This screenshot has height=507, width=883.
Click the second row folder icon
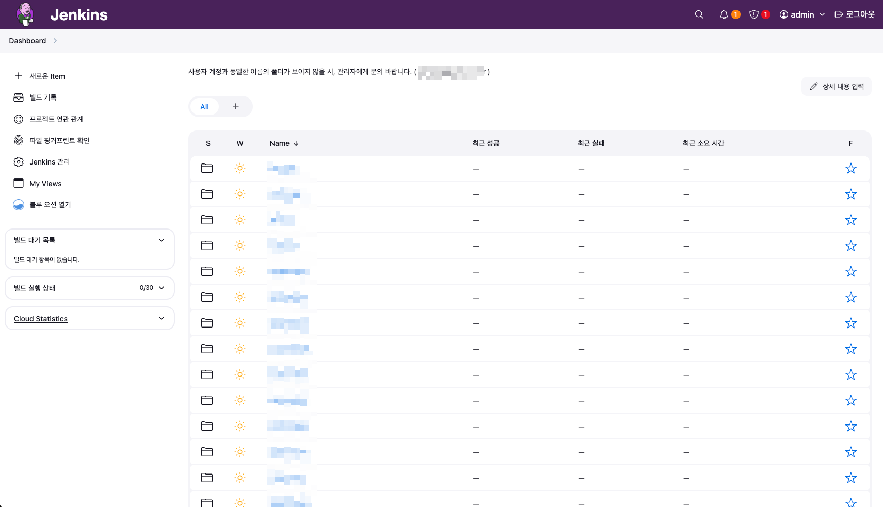207,194
